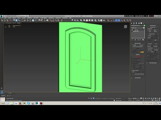Open the 3ds Max application menu button
This screenshot has height=120, width=161.
tap(2, 17)
